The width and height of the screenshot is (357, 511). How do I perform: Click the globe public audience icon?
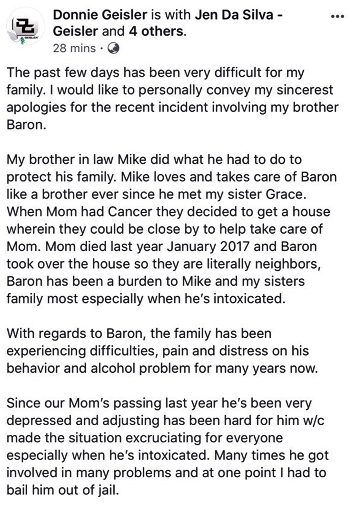(113, 49)
